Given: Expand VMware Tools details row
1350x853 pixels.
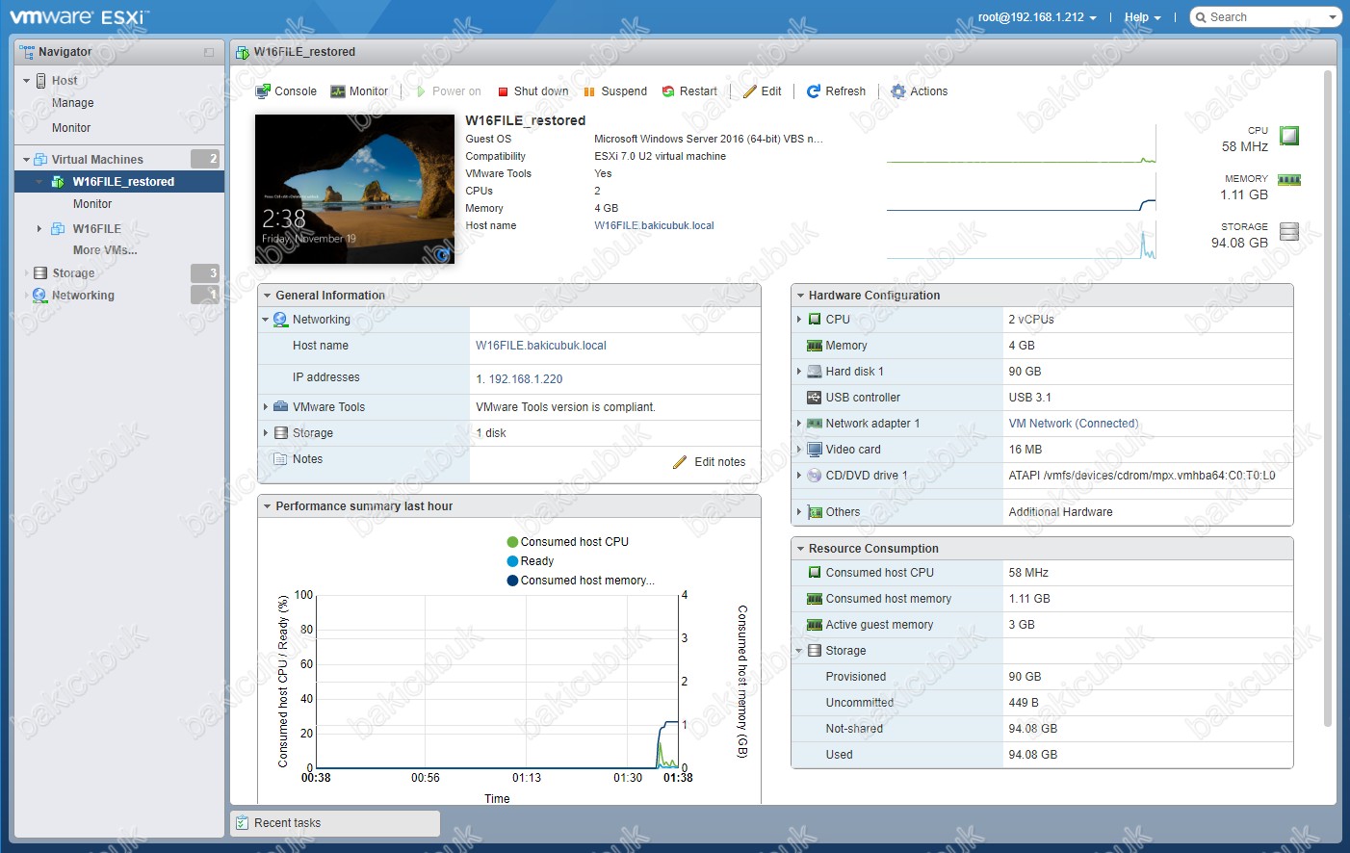Looking at the screenshot, I should point(266,407).
